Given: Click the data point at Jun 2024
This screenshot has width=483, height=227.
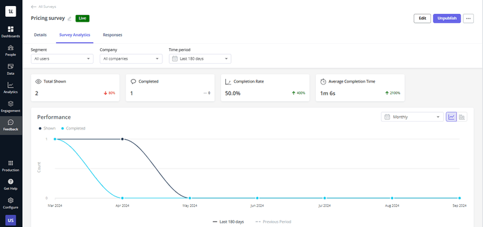Looking at the screenshot, I should tap(257, 198).
